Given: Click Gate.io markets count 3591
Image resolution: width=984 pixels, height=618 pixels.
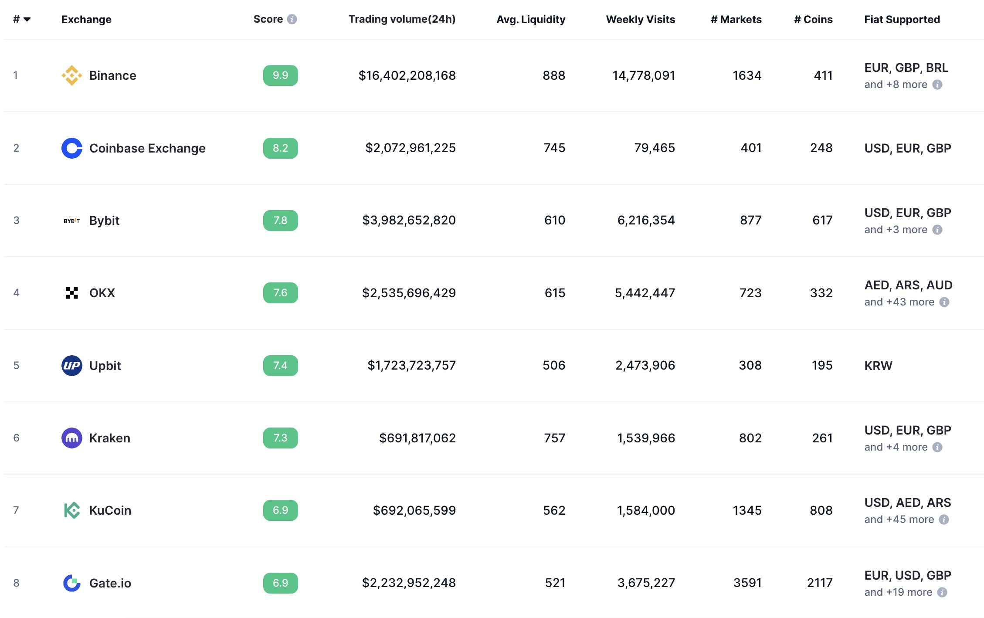Looking at the screenshot, I should pos(747,583).
